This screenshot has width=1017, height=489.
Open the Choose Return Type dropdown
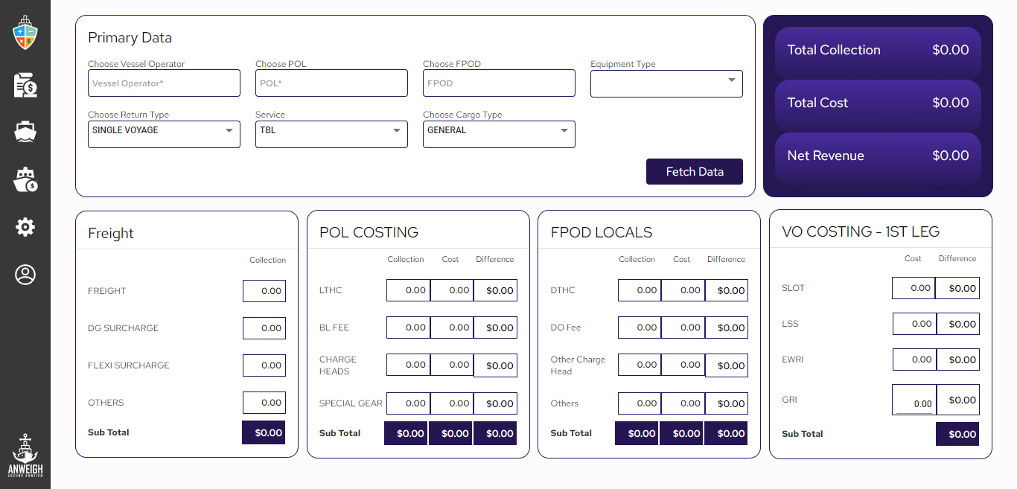pyautogui.click(x=164, y=134)
